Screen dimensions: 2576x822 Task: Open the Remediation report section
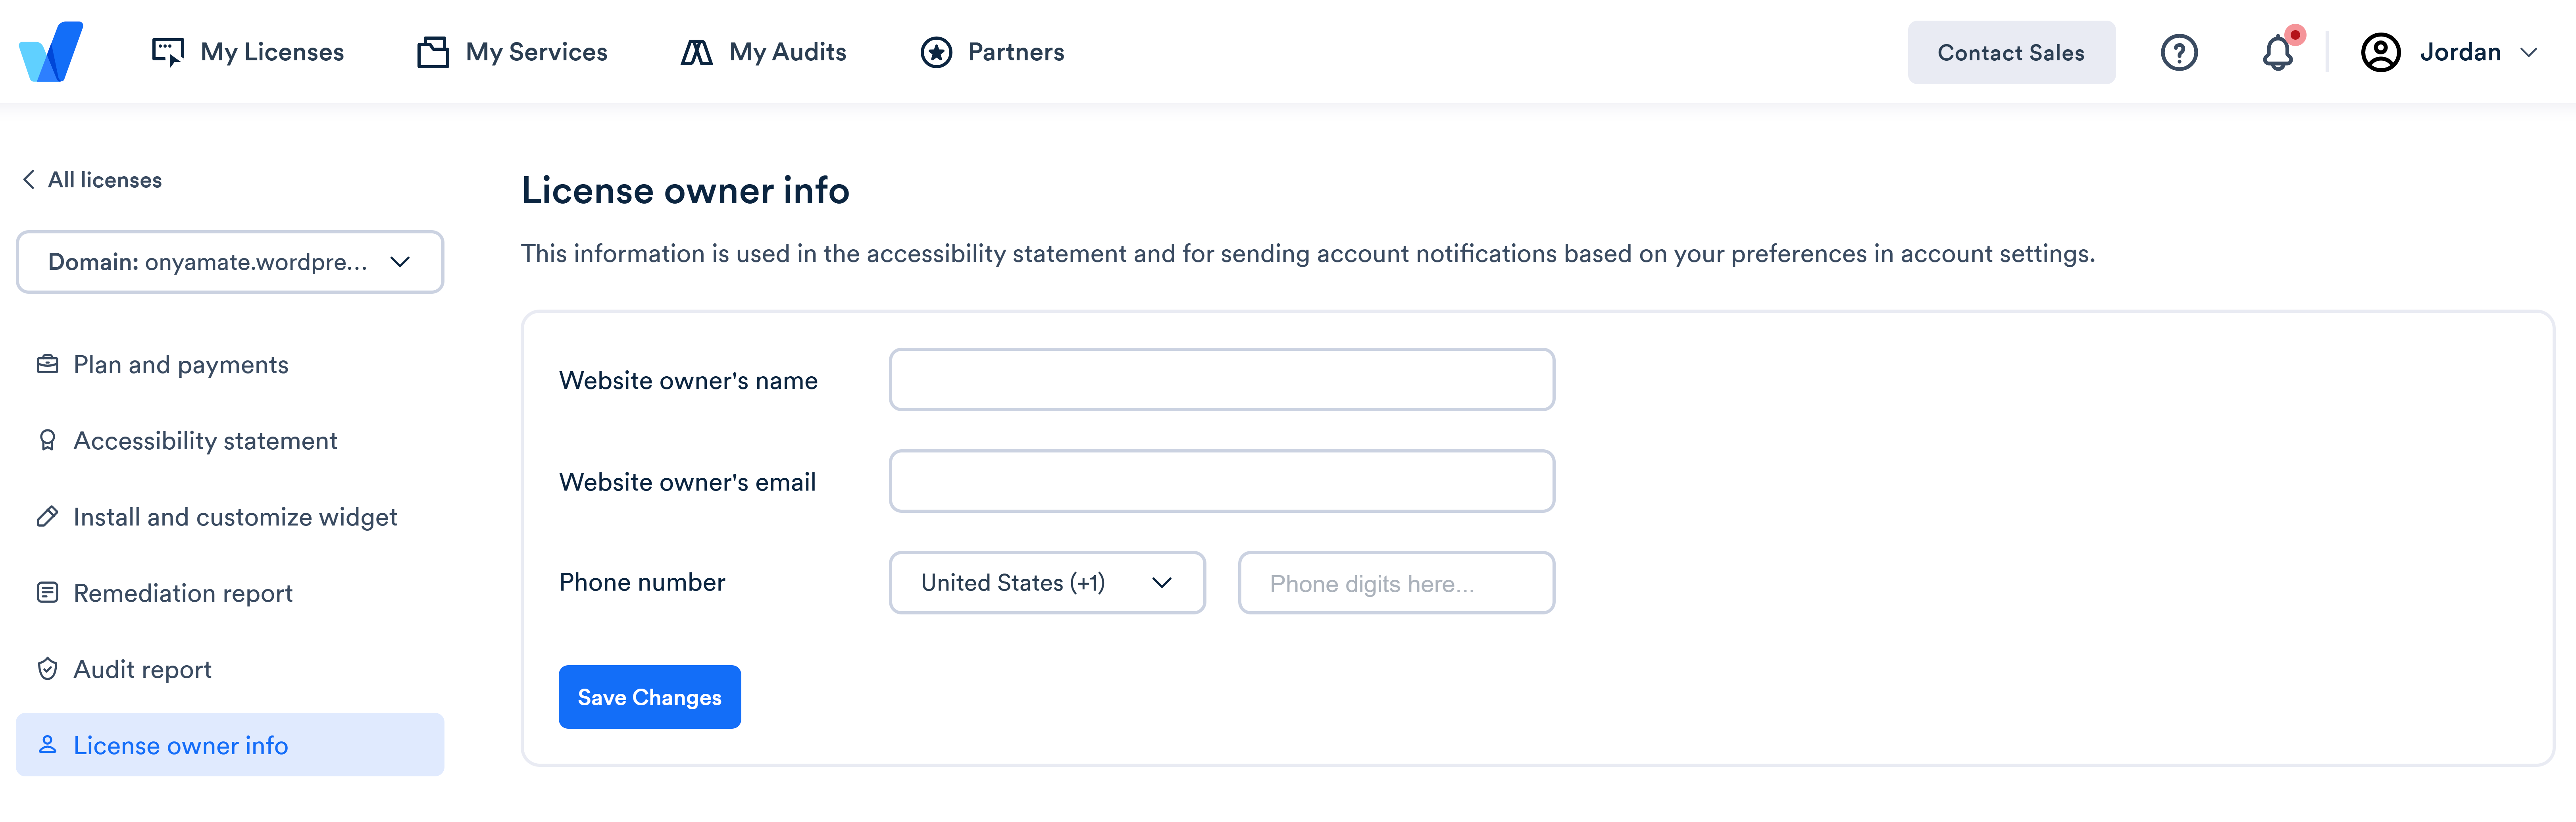click(183, 592)
